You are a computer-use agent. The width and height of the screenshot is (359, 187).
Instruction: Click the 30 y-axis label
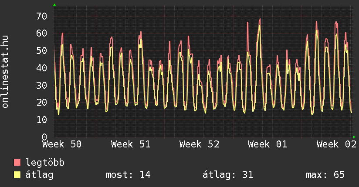(x=41, y=85)
